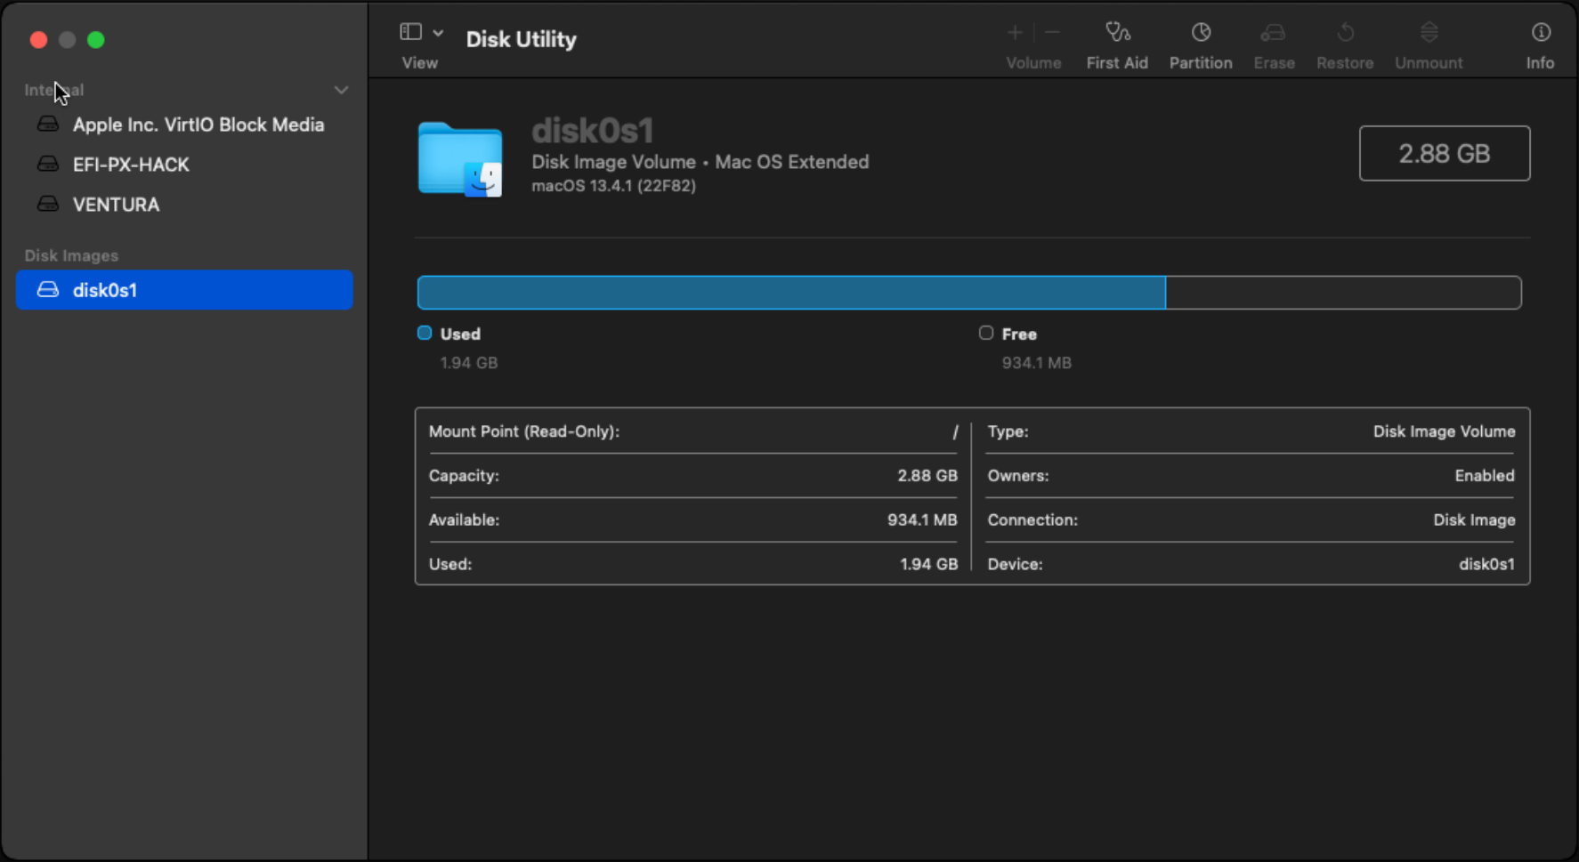Click the Disk Image Volume • Mac OS Extended subtitle
Viewport: 1579px width, 862px height.
point(700,162)
